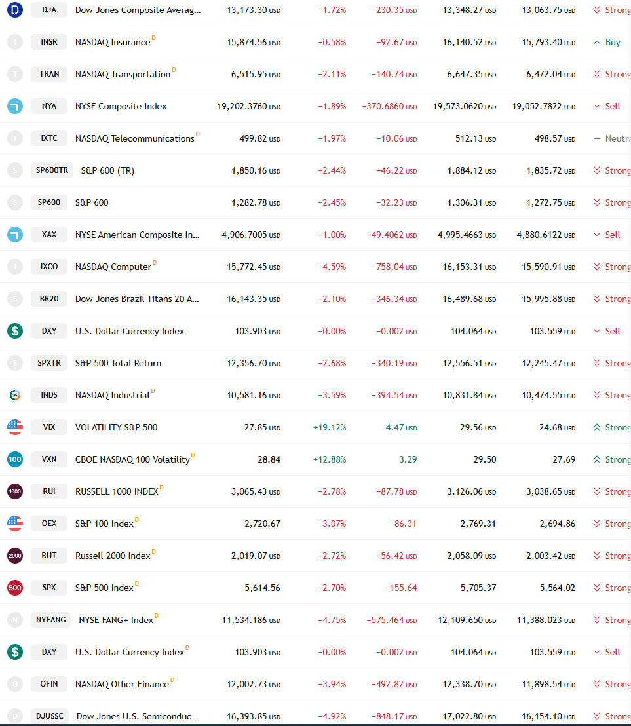The image size is (631, 726).
Task: Open the TRAN ticker badge
Action: [49, 73]
